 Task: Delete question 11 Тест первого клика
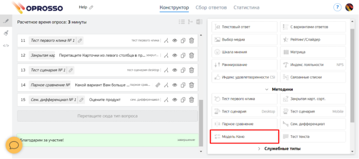point(191,41)
